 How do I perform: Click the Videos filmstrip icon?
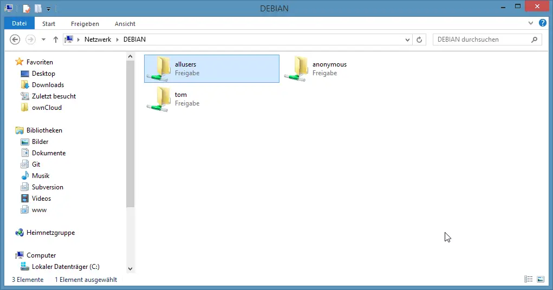(25, 199)
